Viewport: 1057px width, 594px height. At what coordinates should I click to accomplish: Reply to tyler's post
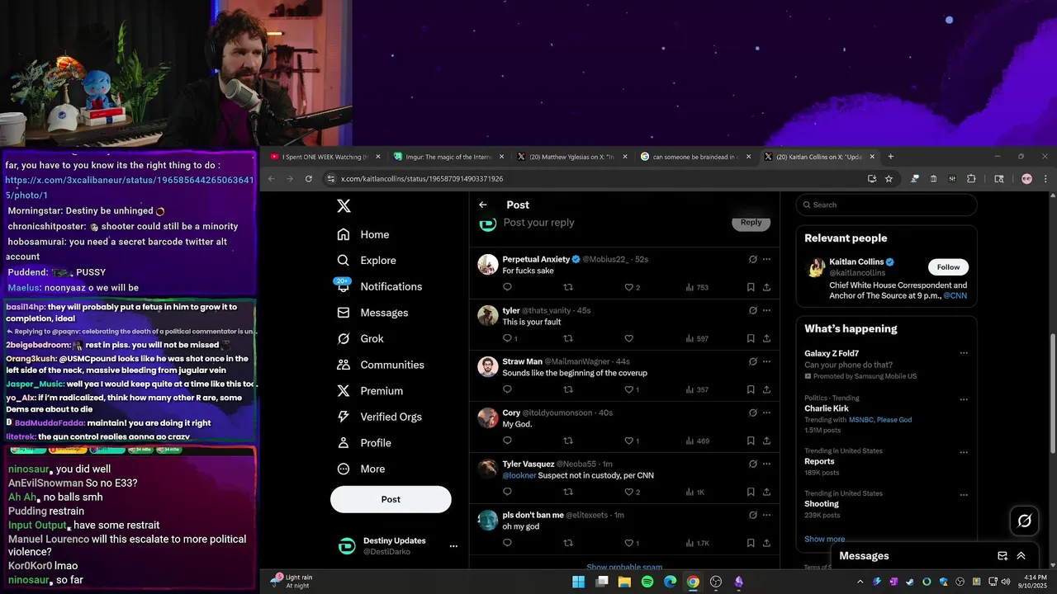tap(507, 338)
